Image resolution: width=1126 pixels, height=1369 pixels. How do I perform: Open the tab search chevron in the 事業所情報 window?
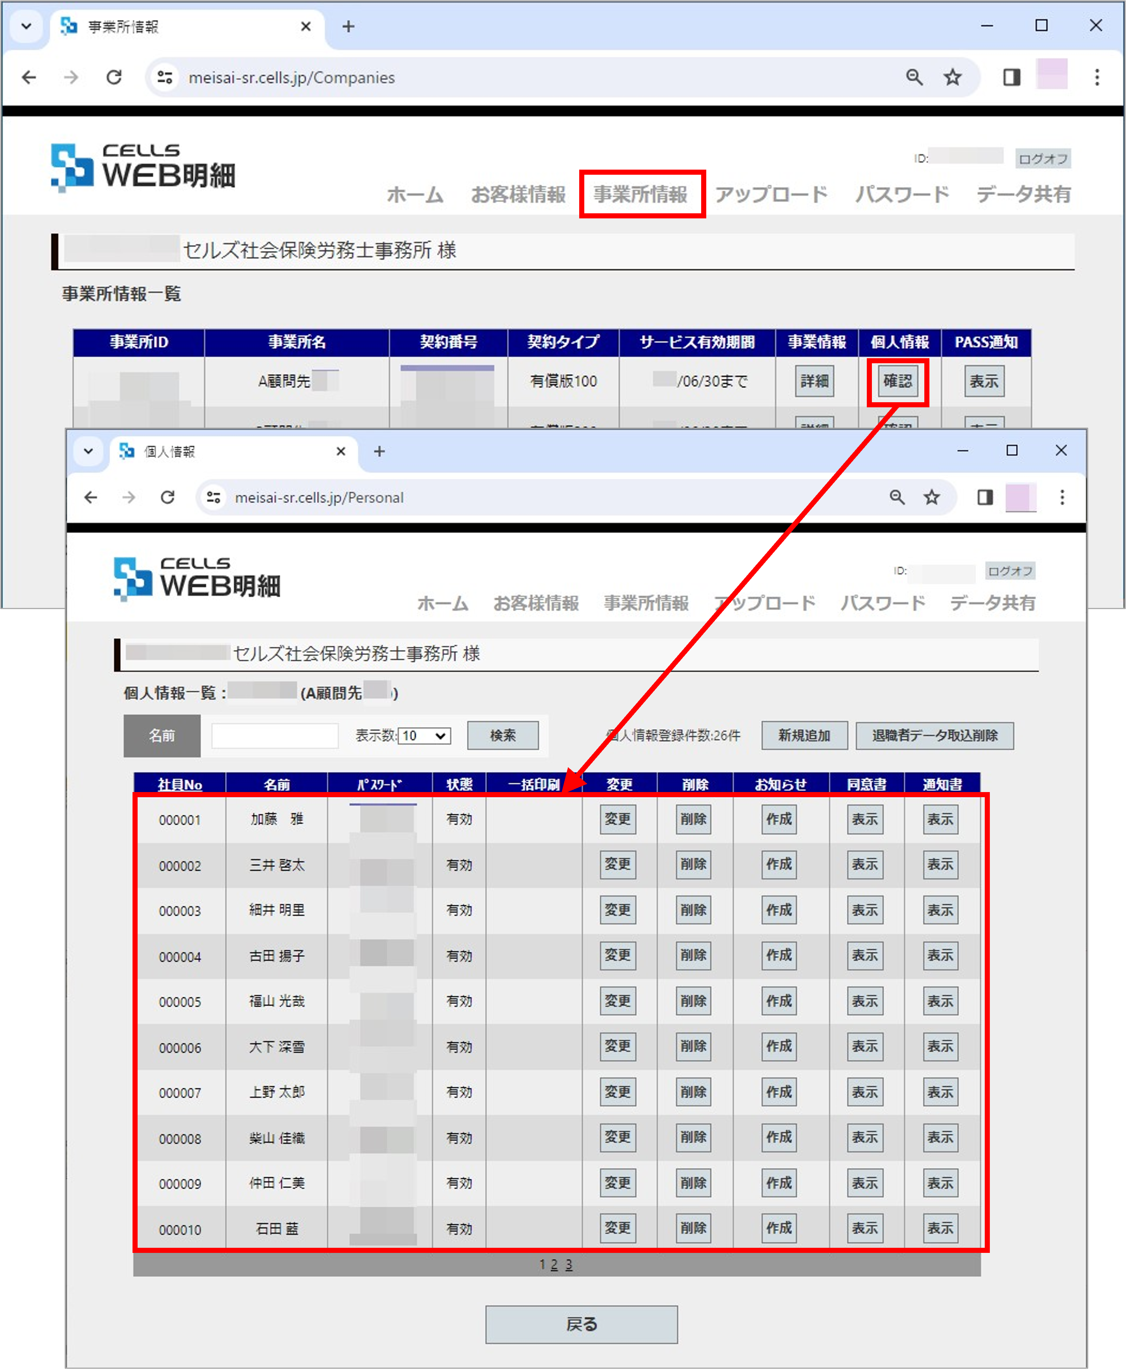coord(26,27)
